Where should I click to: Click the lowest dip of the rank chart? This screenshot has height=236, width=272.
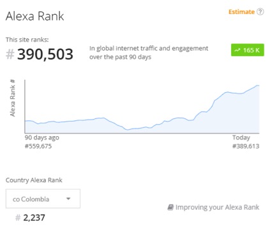tap(127, 130)
